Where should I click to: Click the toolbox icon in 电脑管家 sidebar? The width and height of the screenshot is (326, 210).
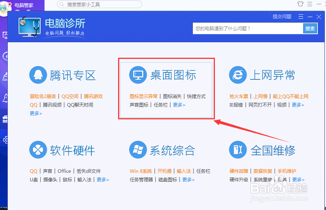pyautogui.click(x=5, y=119)
